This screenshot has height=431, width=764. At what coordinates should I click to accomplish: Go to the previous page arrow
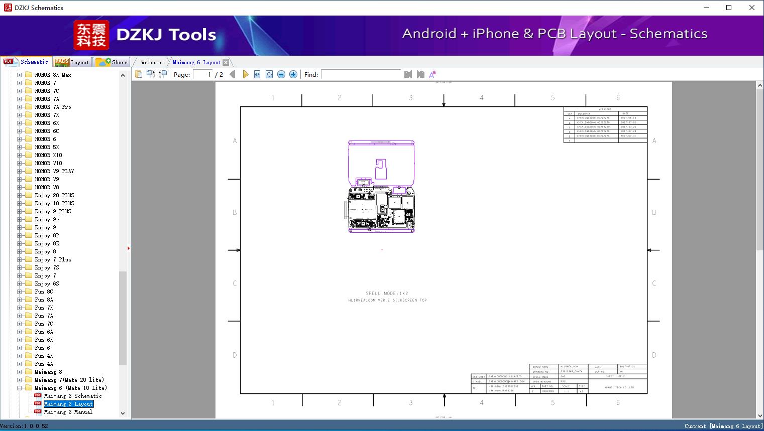(x=232, y=74)
